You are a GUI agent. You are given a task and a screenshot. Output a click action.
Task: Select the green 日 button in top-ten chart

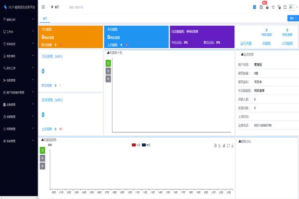click(108, 63)
